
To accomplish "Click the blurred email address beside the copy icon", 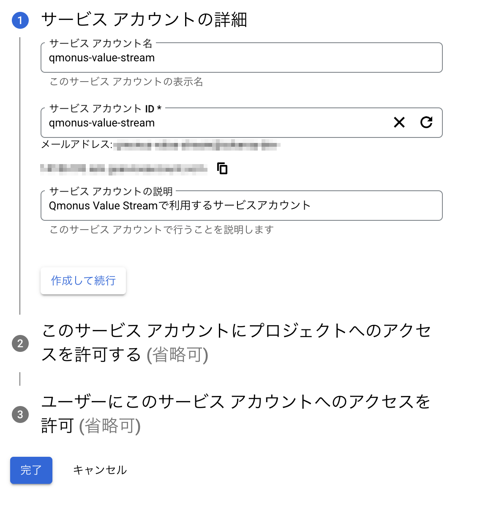I will [124, 169].
